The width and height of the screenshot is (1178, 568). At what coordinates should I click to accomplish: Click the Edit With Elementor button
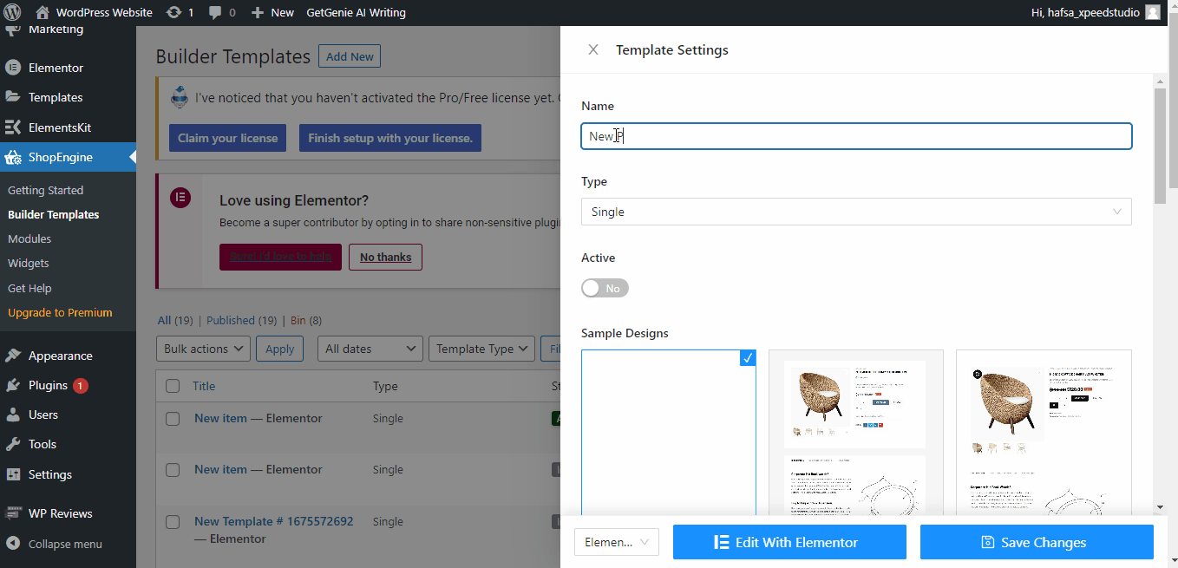[789, 542]
